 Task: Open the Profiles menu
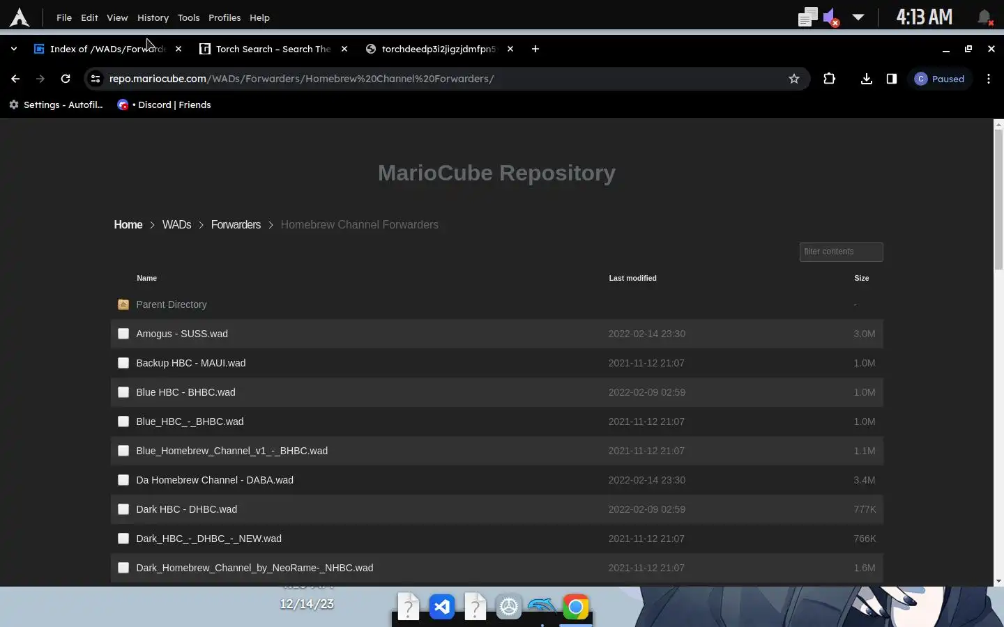(225, 17)
